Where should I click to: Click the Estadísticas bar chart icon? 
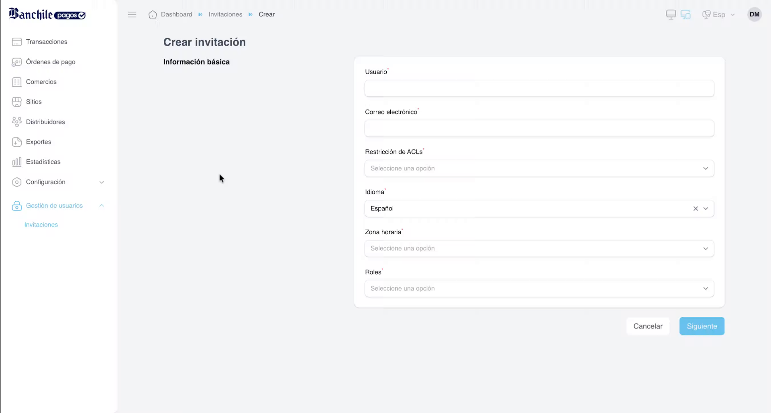point(17,162)
